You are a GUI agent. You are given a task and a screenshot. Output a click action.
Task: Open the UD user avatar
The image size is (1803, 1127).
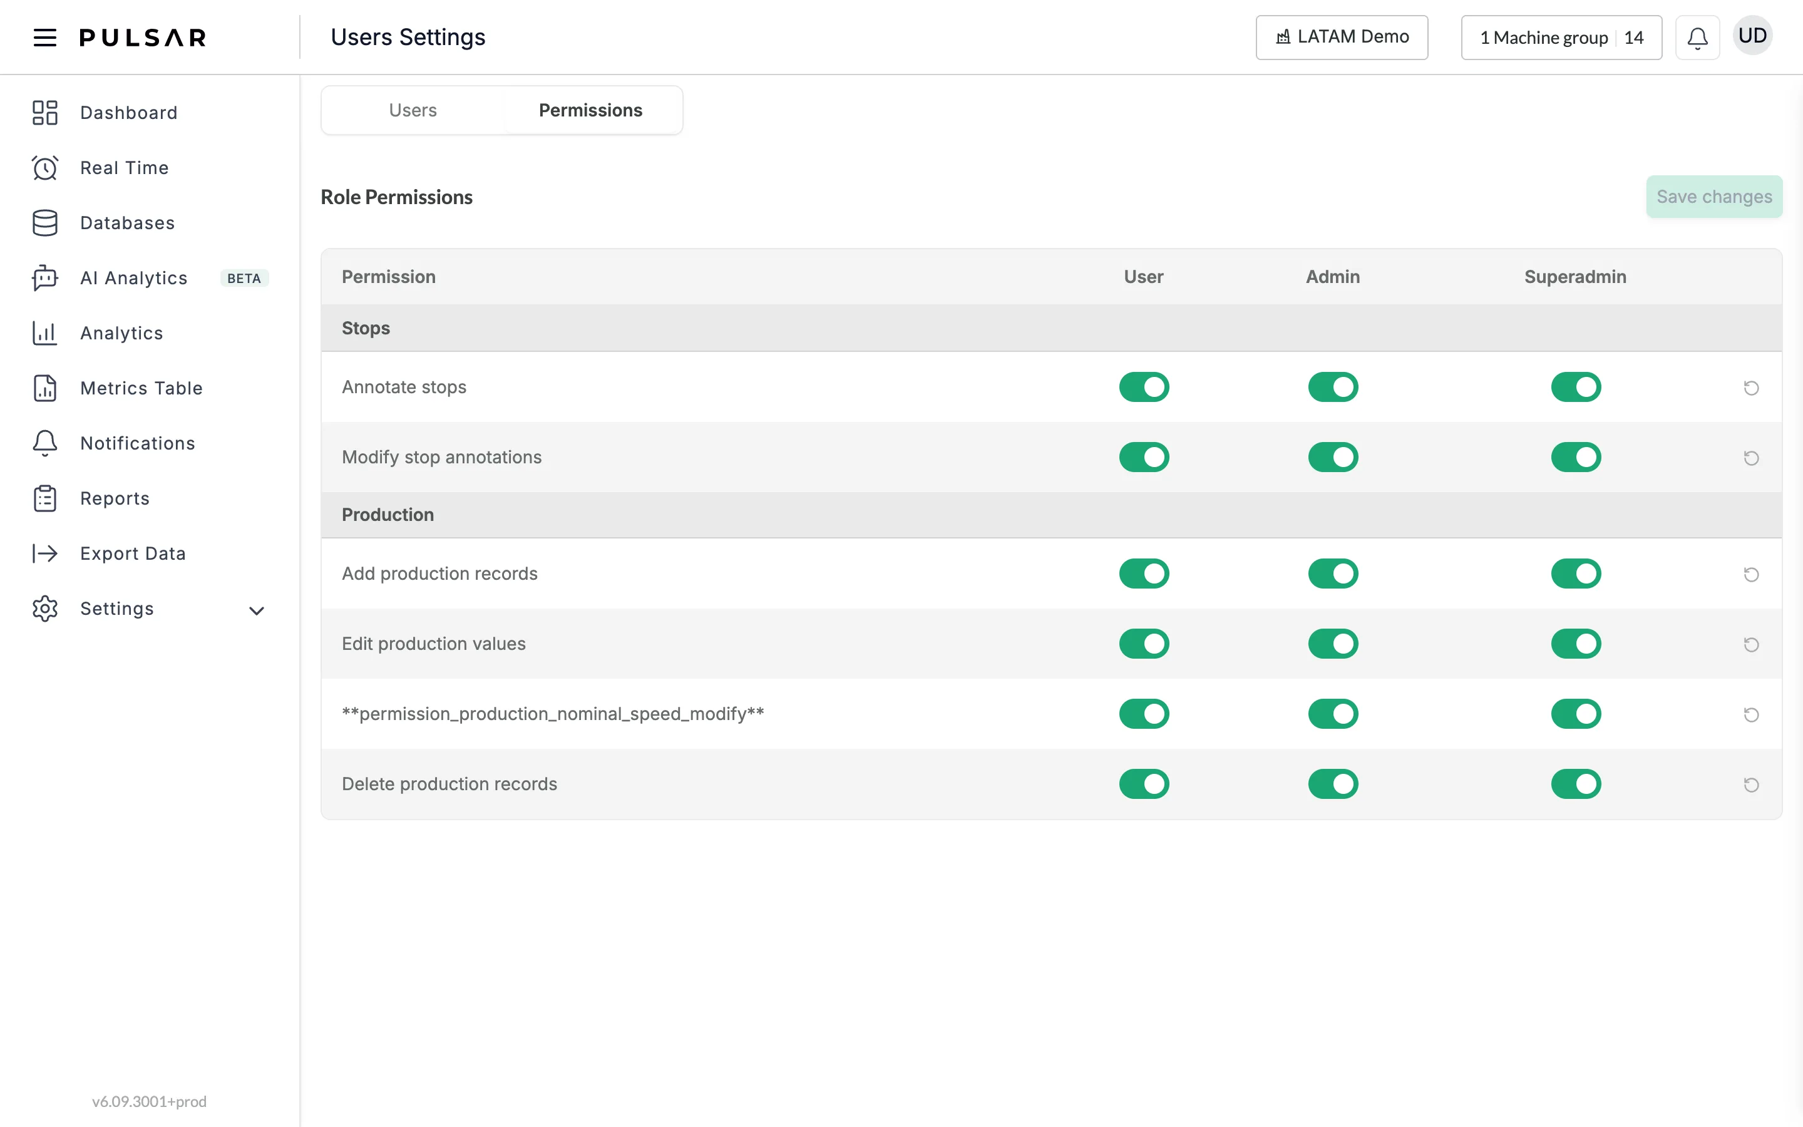tap(1752, 36)
